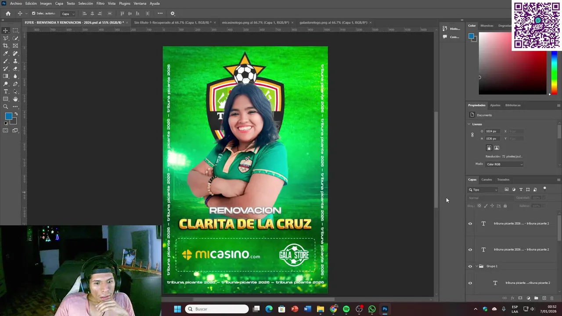Viewport: 562px width, 316px height.
Task: Select the Horizontal Type tool
Action: [x=6, y=91]
